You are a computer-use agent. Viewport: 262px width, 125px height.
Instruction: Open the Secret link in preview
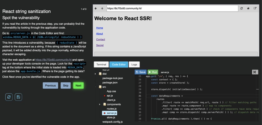[100, 45]
